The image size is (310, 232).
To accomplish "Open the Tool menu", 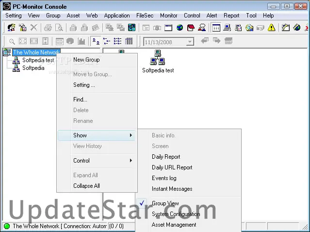I will tap(251, 16).
